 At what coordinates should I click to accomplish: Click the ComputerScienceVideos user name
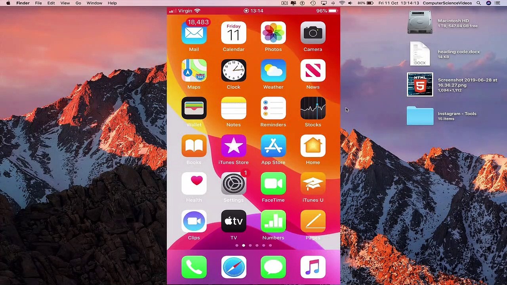[x=447, y=3]
